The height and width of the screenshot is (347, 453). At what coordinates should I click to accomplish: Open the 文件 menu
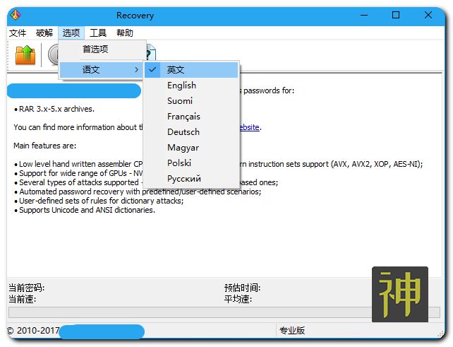pos(18,33)
